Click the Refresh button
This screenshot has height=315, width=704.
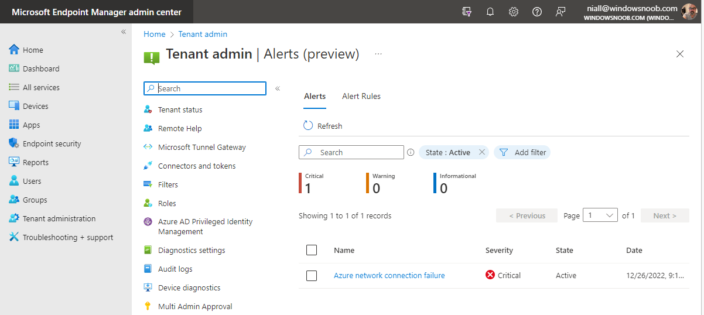click(x=323, y=126)
